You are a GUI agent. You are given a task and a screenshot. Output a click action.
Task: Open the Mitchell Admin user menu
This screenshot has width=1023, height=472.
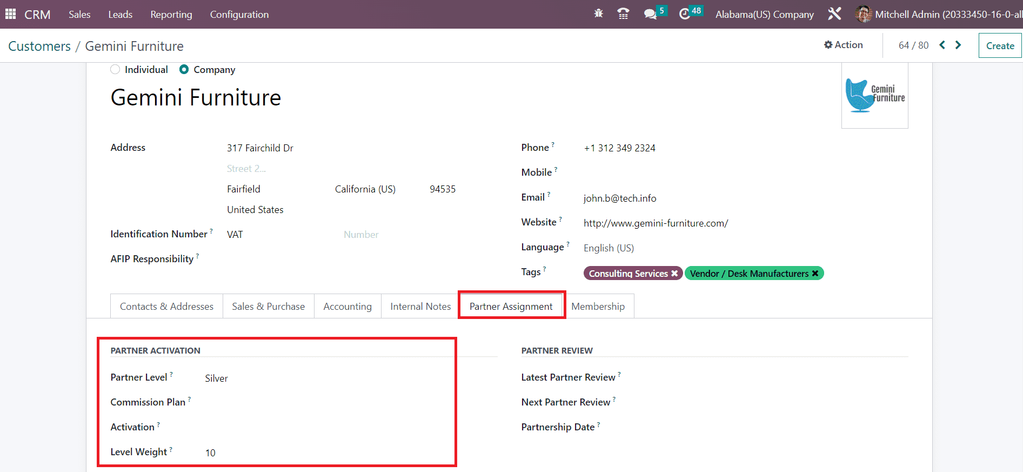coord(939,15)
